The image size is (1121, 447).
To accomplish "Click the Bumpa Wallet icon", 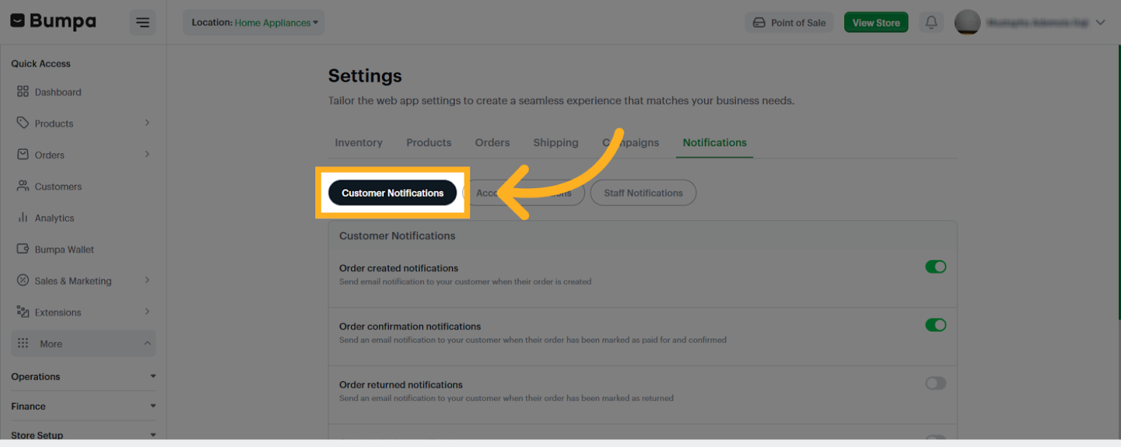I will (23, 249).
